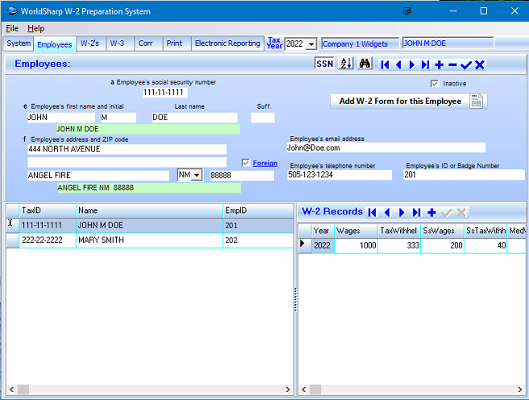The height and width of the screenshot is (400, 529).
Task: Save employee changes with checkmark icon
Action: pos(465,65)
